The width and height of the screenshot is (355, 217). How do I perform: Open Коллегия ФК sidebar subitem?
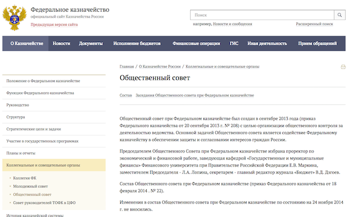click(x=25, y=178)
